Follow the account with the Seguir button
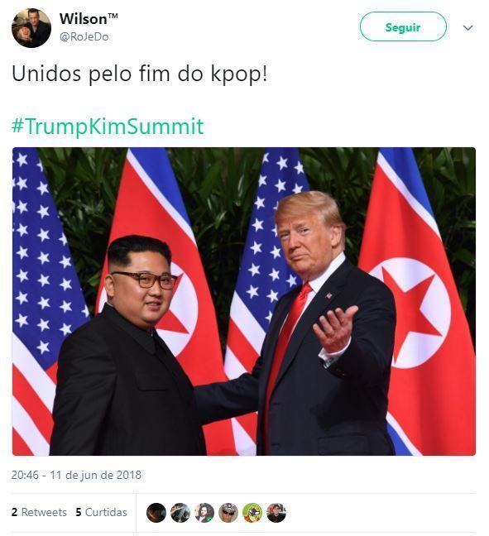The width and height of the screenshot is (489, 536). 403,26
